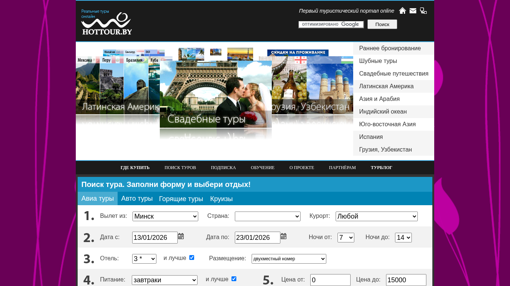The height and width of the screenshot is (286, 510).
Task: Click the HOTTOUR.BY logo
Action: (x=106, y=23)
